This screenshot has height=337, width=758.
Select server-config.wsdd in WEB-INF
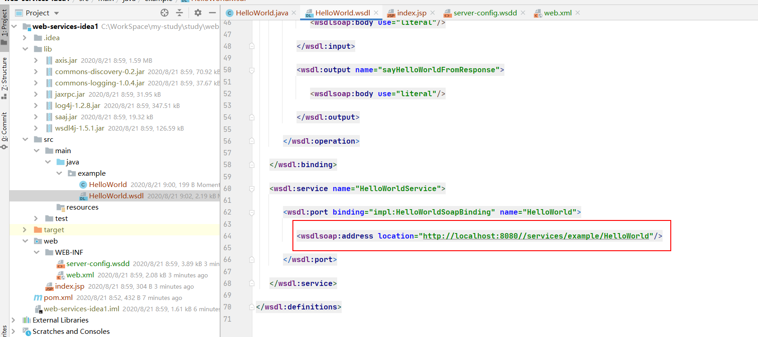(x=98, y=263)
